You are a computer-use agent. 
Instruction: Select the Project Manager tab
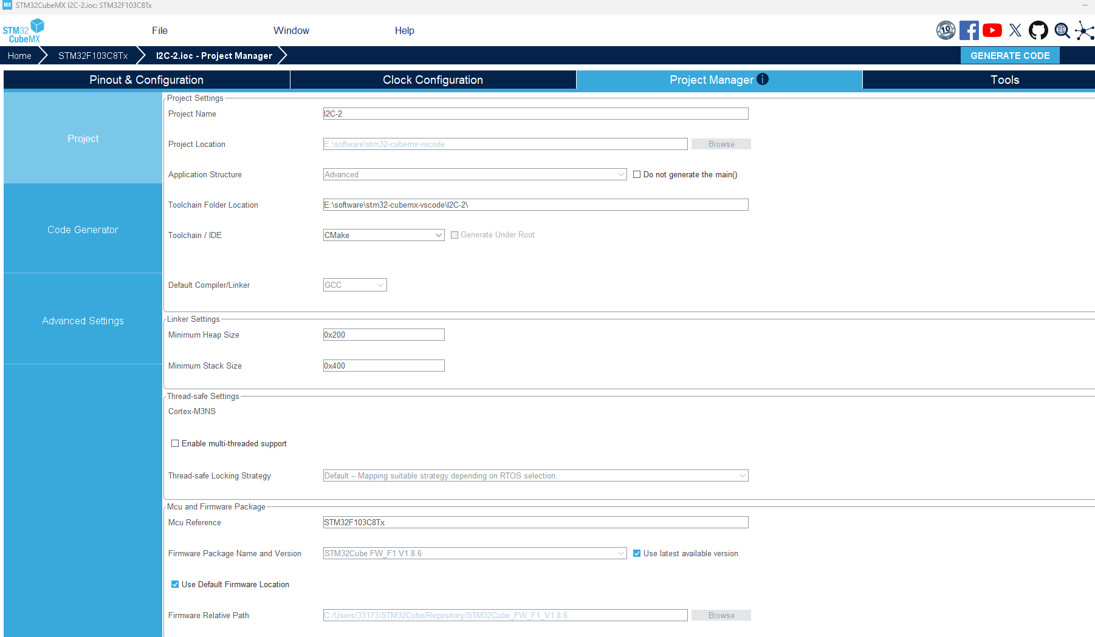point(719,80)
